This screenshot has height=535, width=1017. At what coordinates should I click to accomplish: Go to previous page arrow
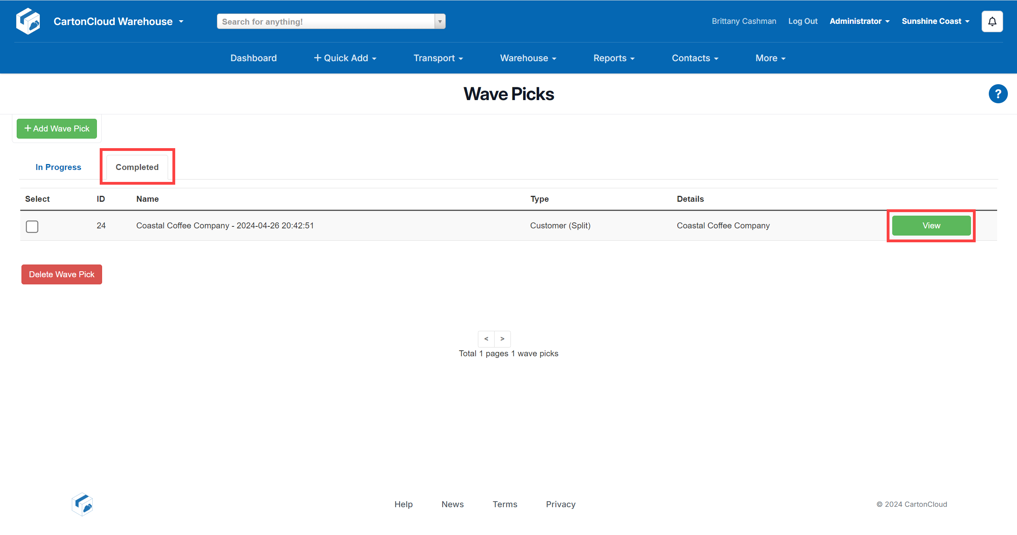486,339
